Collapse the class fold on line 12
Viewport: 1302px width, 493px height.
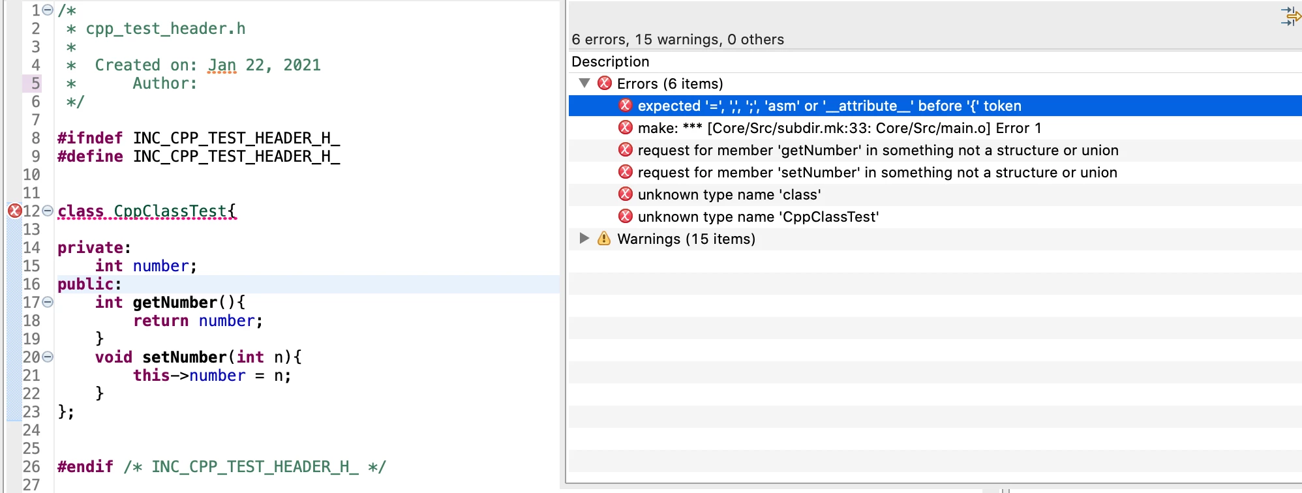(x=48, y=211)
